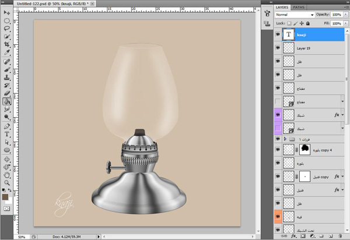Hide the knaji text layer

277,35
